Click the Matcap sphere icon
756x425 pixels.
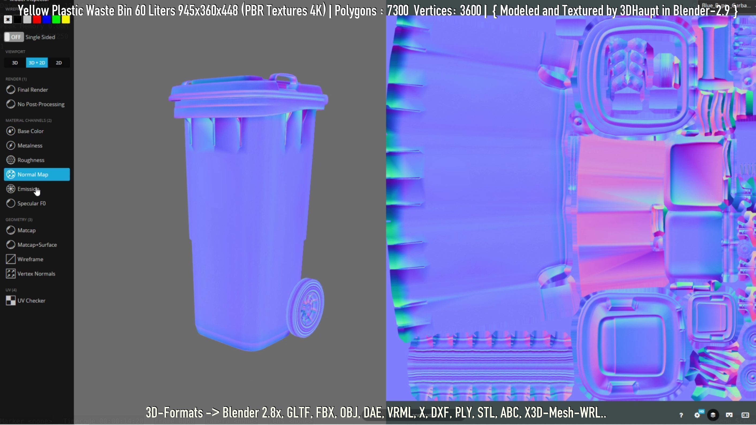click(11, 230)
